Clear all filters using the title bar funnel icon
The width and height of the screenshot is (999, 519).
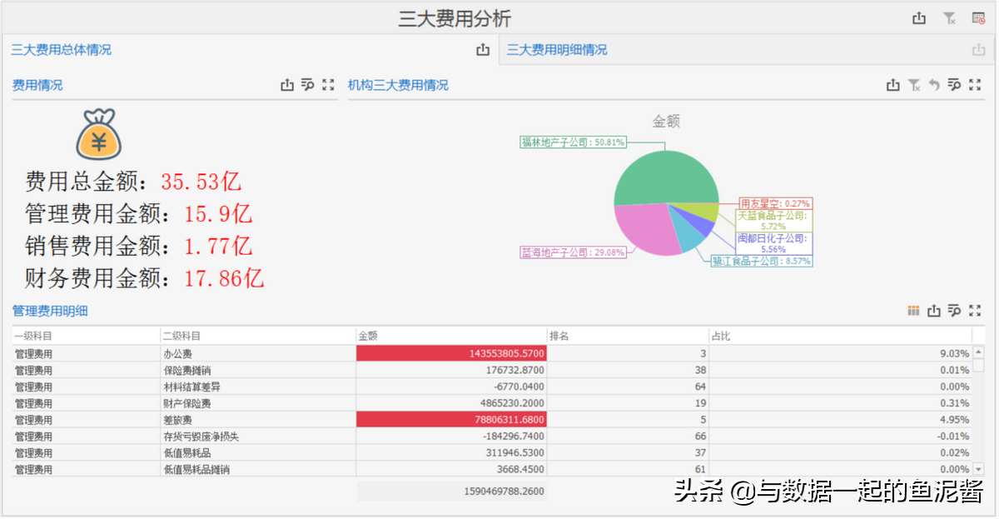(949, 18)
